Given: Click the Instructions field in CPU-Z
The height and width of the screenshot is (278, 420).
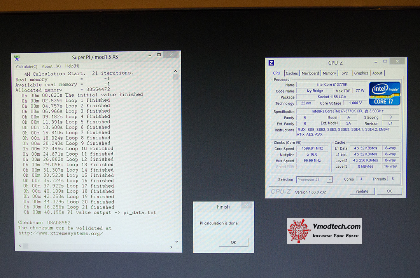Looking at the screenshot, I should point(348,132).
